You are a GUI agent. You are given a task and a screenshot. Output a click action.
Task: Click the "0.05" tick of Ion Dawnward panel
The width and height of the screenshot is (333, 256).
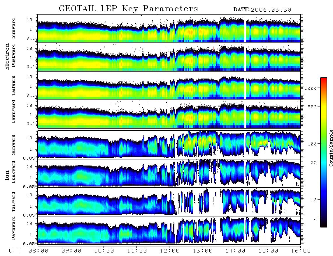click(29, 244)
